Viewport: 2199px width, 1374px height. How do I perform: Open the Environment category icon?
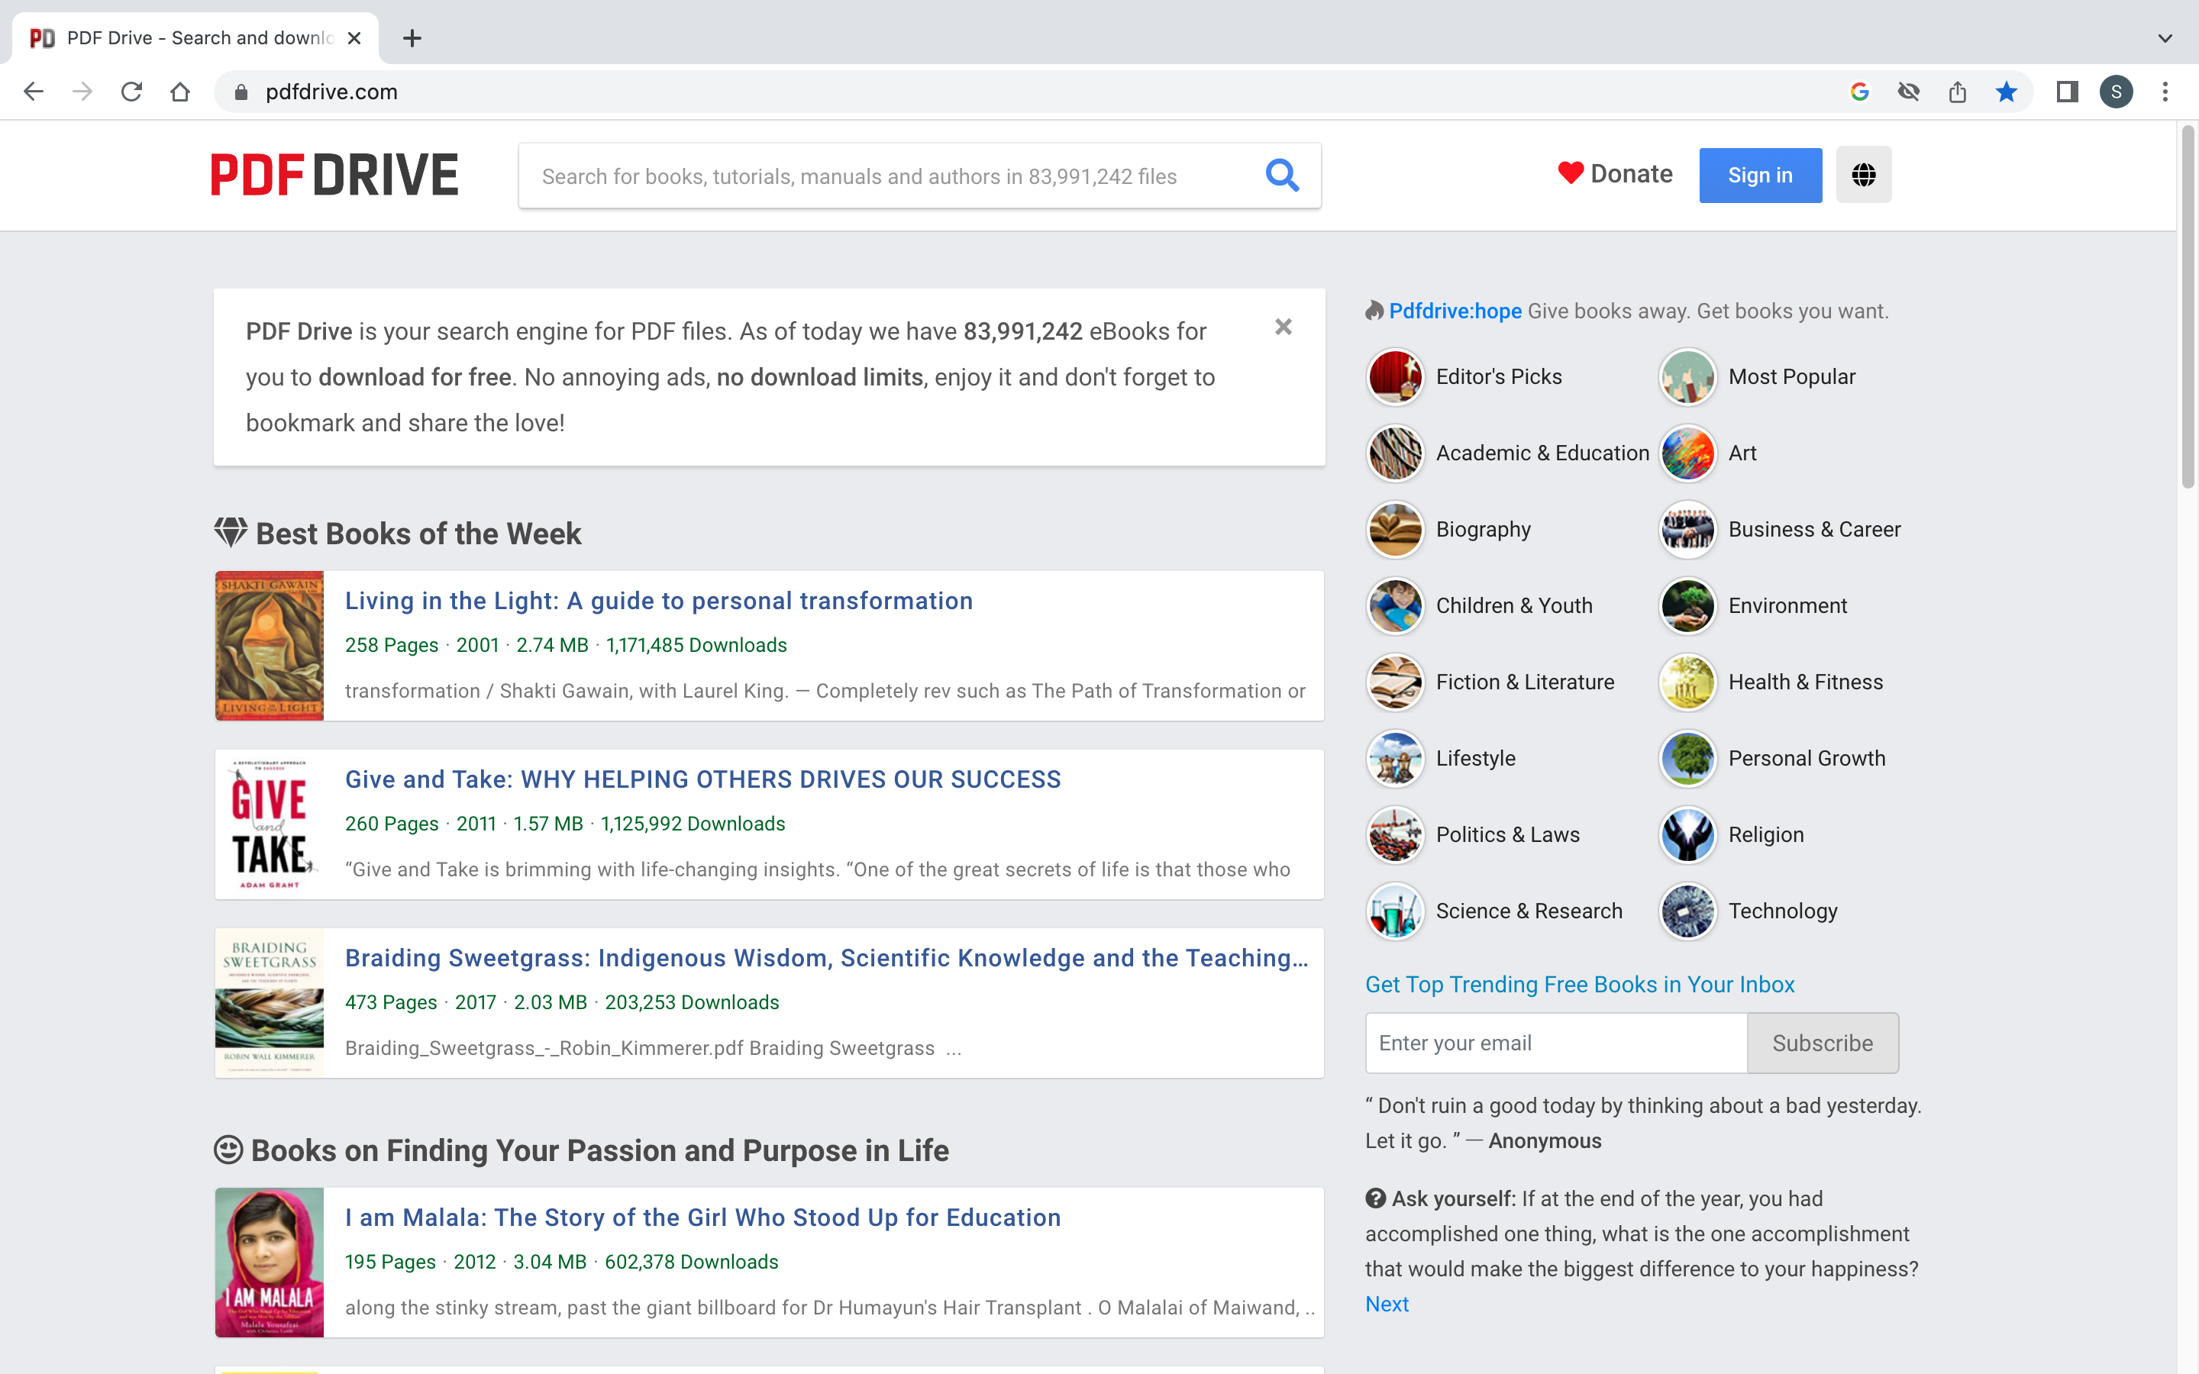[1687, 606]
